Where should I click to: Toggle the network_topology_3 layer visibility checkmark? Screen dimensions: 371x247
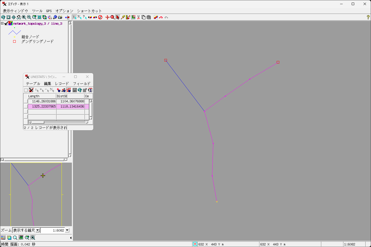[6, 23]
